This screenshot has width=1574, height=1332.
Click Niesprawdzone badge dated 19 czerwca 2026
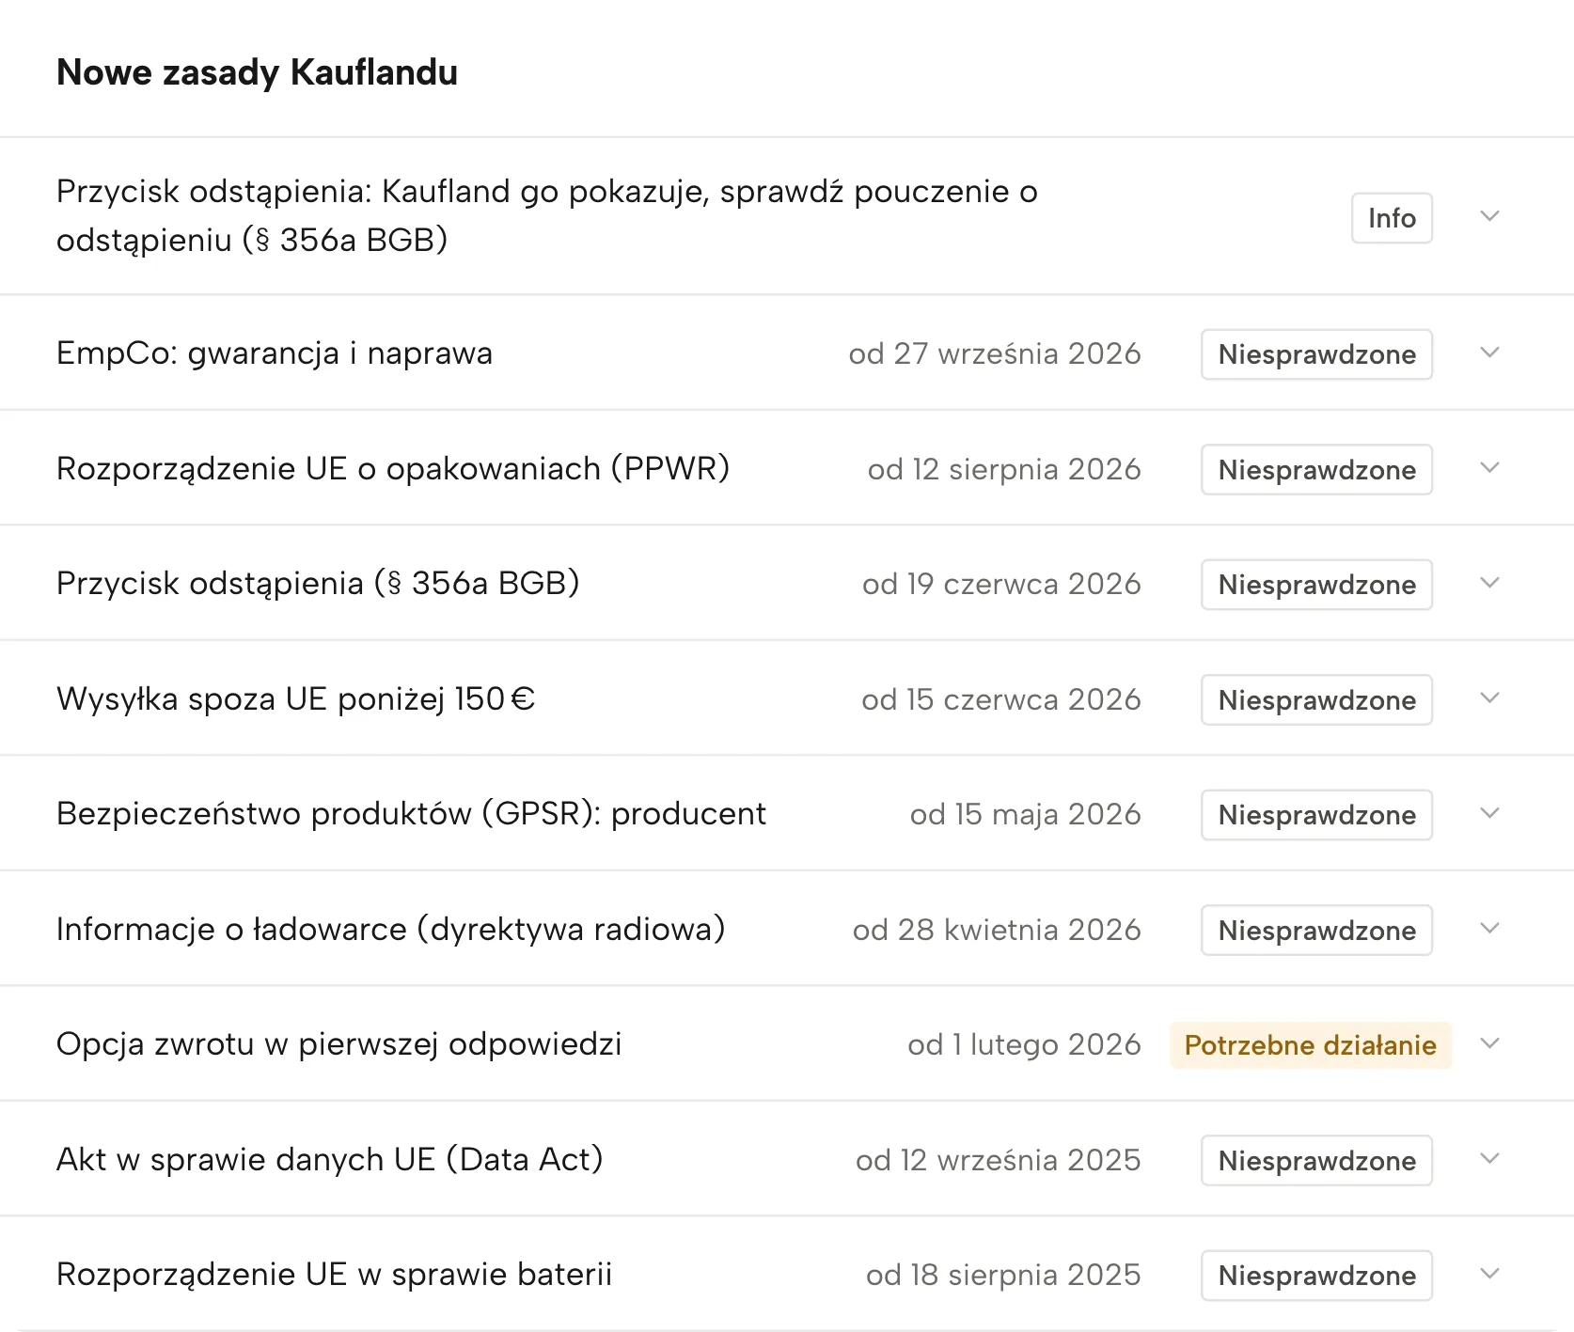(x=1316, y=585)
